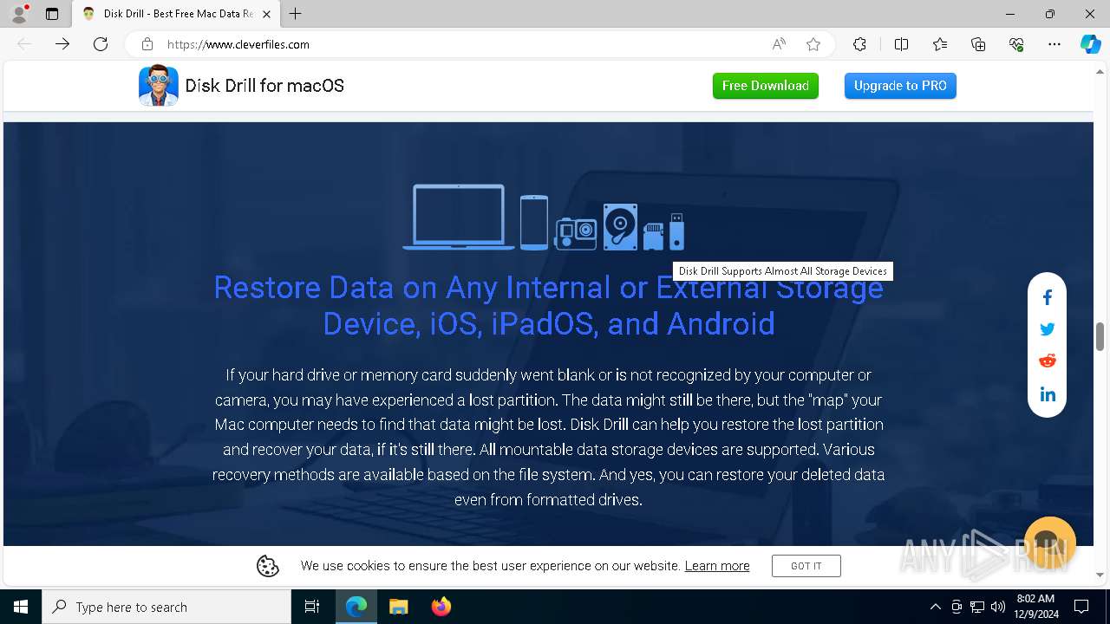Click the Free Download button

pyautogui.click(x=766, y=86)
